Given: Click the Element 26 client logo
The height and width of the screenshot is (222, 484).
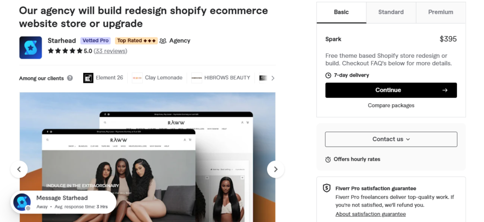Looking at the screenshot, I should click(x=88, y=78).
